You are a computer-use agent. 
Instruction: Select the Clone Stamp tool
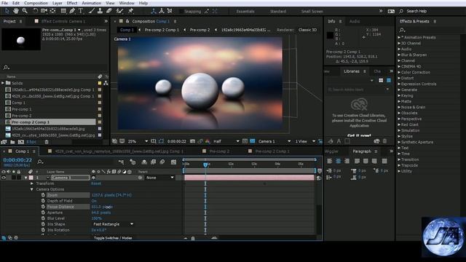100,11
